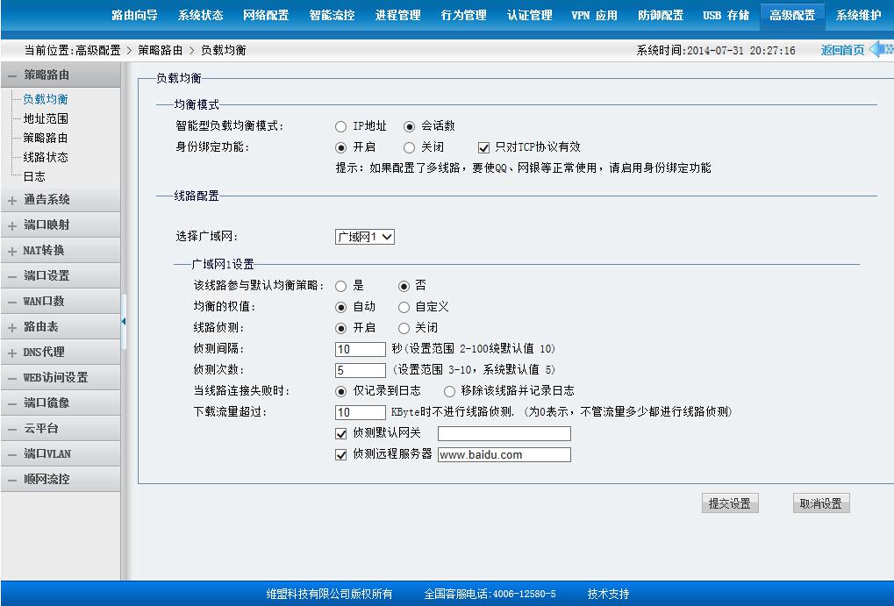Click the 取消设置 button
Screen dimensions: 894x606
[x=820, y=503]
